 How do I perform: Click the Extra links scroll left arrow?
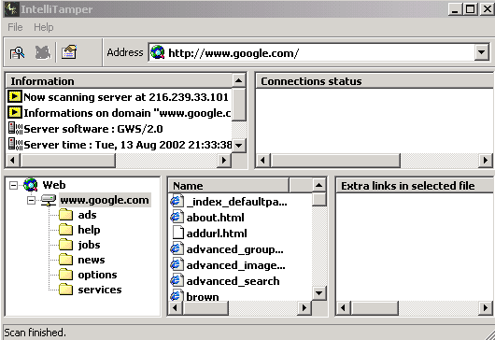click(344, 307)
